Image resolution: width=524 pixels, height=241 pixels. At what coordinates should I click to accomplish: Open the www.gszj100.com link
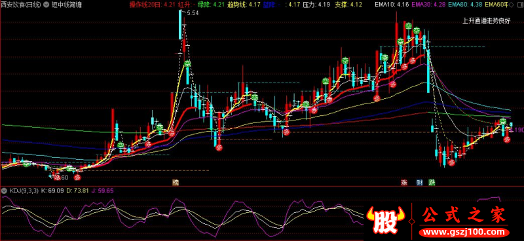[x=465, y=232]
